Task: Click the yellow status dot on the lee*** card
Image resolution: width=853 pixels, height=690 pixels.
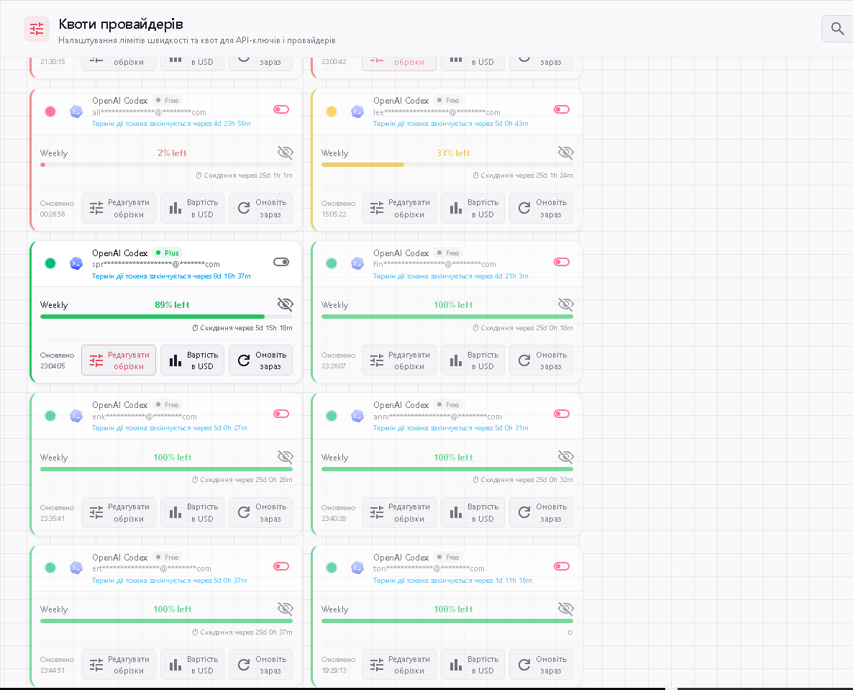Action: pos(332,112)
